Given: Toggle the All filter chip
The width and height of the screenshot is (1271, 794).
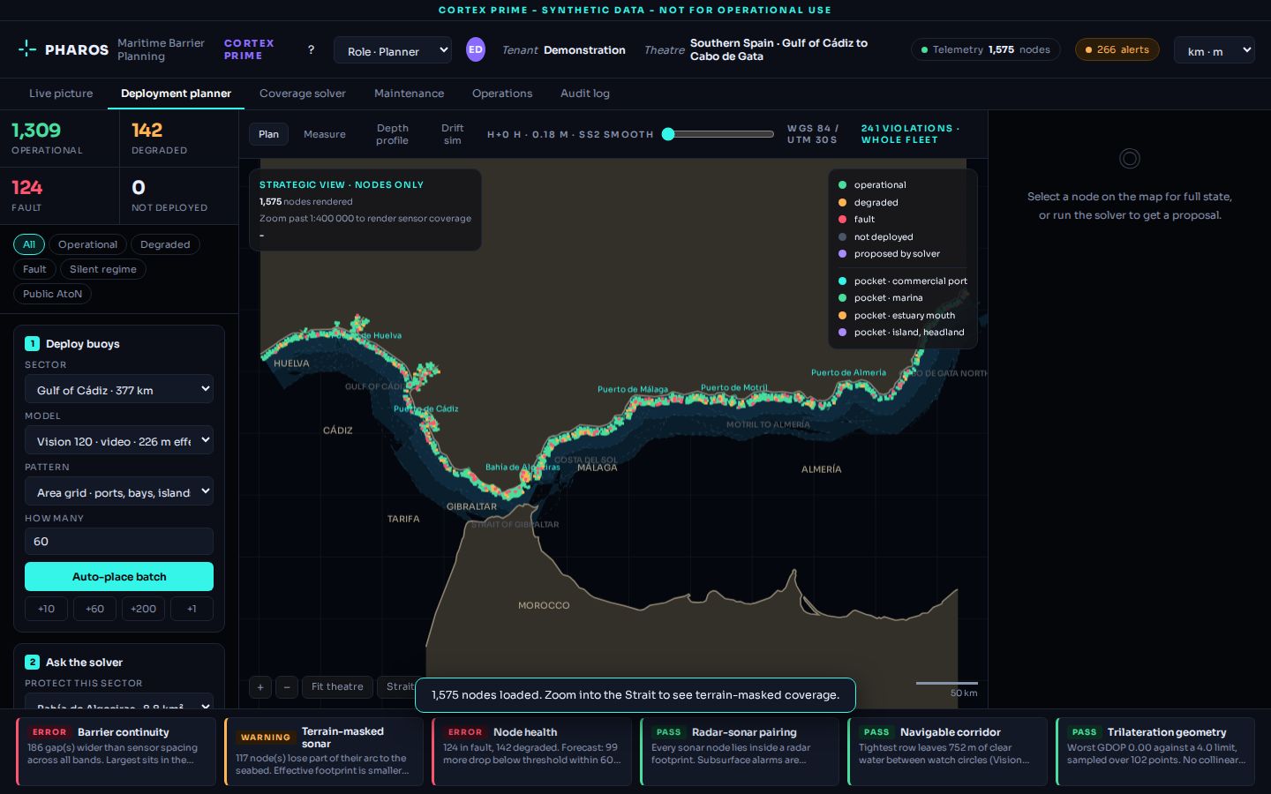Looking at the screenshot, I should pyautogui.click(x=29, y=244).
